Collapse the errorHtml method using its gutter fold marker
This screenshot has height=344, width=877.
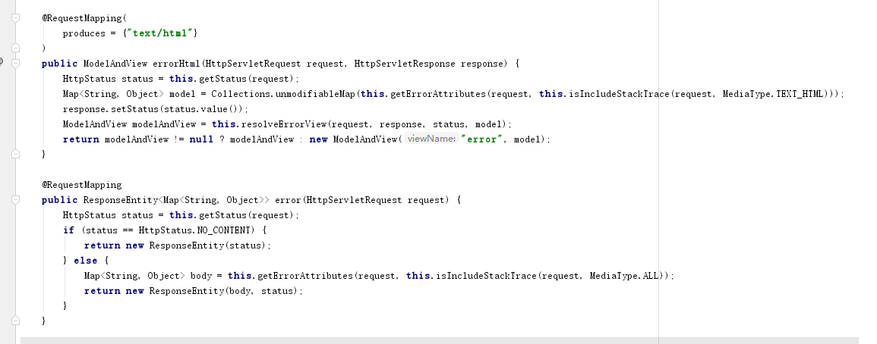coord(16,63)
